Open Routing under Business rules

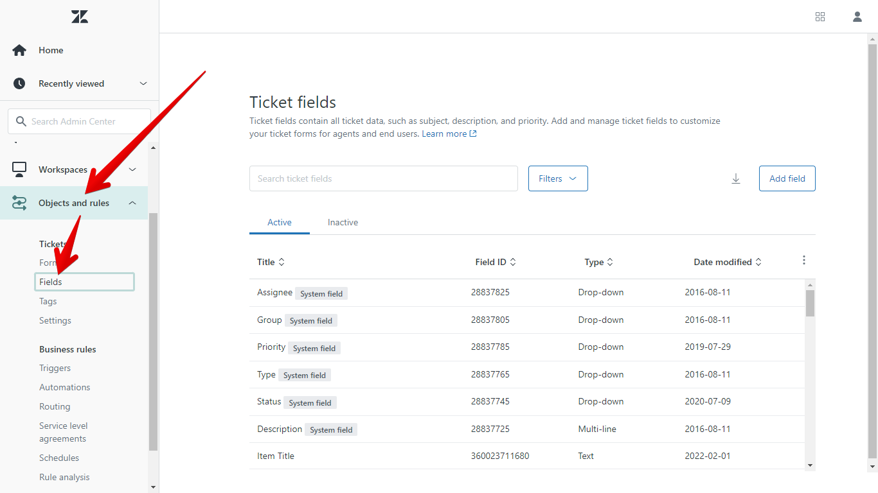pos(55,406)
